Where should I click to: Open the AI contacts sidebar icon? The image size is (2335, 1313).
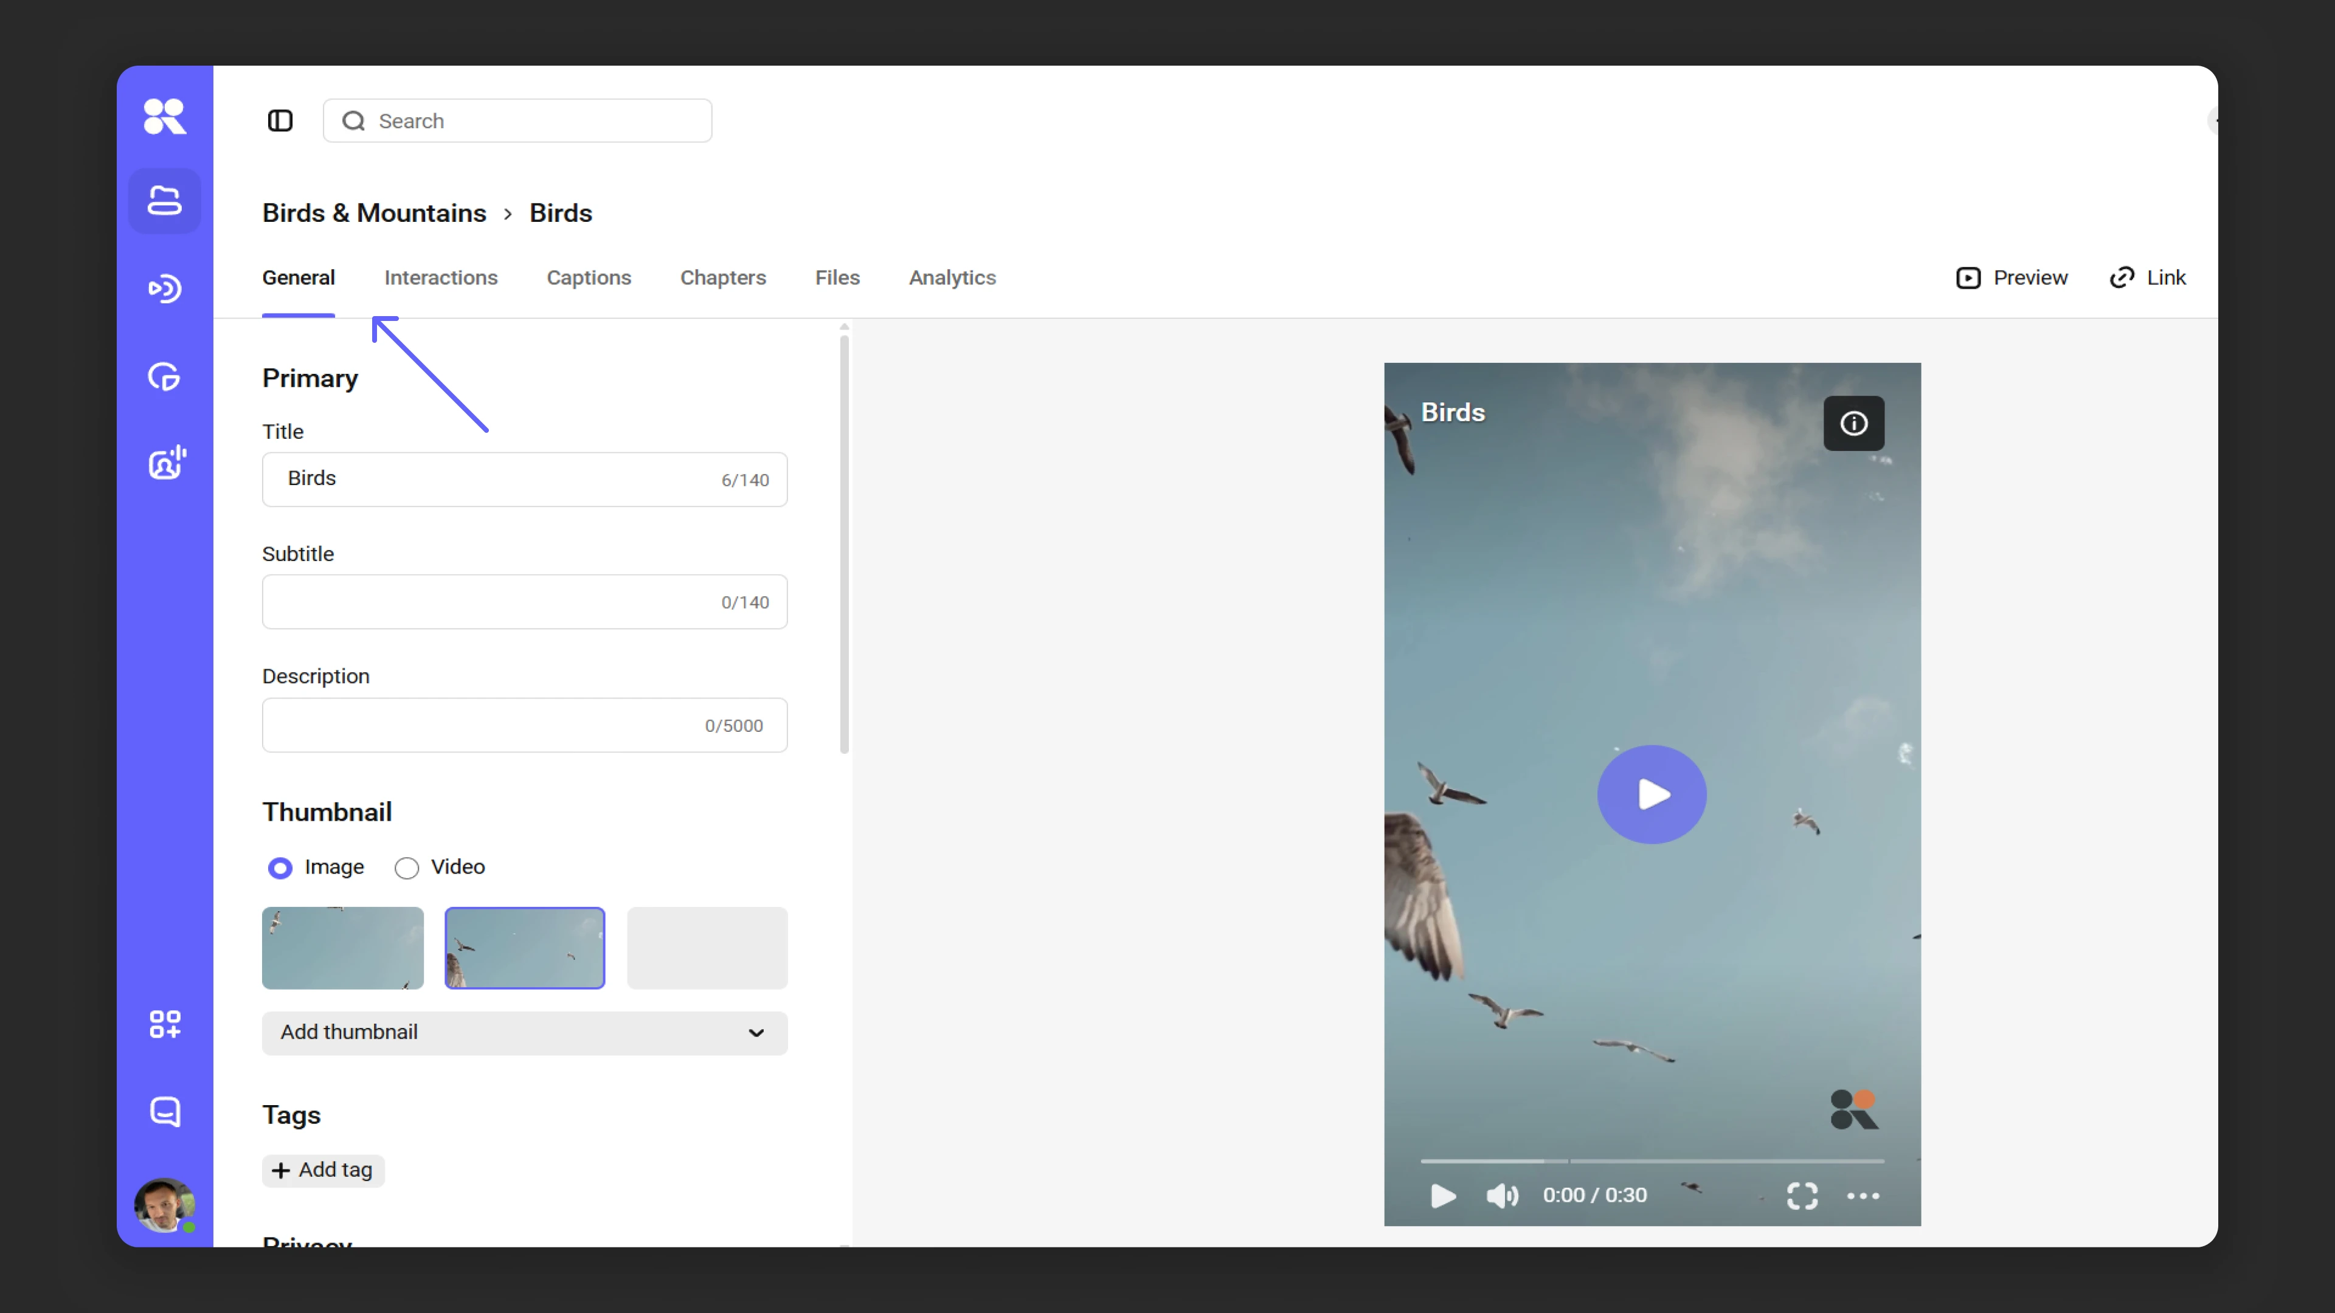pyautogui.click(x=166, y=462)
